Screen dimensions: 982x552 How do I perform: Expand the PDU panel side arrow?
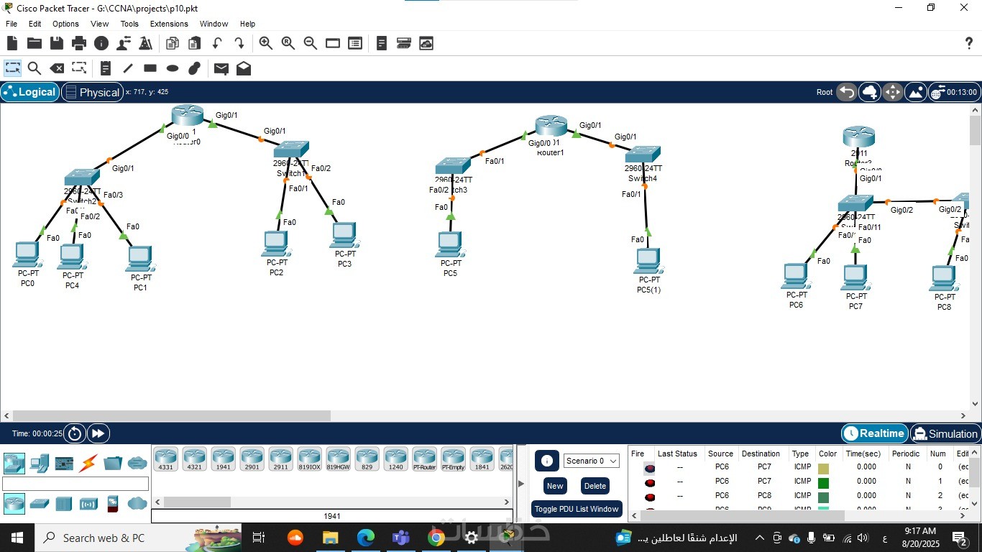[x=521, y=483]
